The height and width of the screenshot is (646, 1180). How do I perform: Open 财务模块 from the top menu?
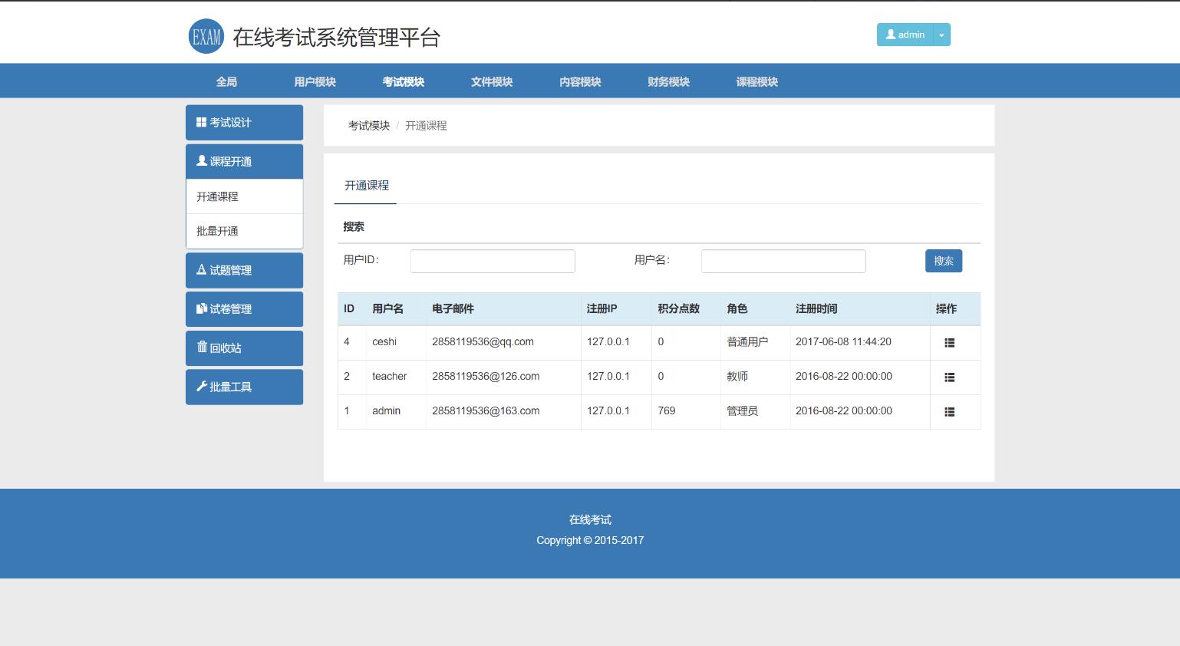[x=668, y=82]
